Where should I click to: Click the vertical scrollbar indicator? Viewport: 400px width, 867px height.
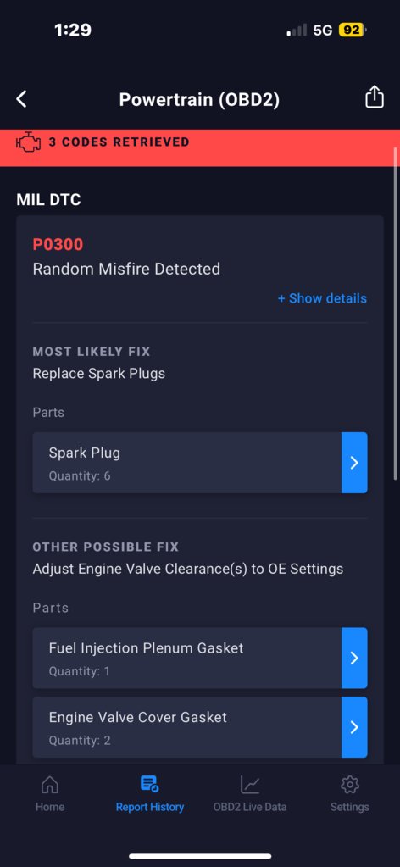[x=396, y=314]
